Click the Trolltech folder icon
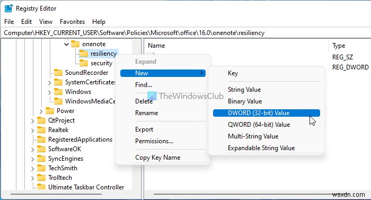 [x=41, y=178]
